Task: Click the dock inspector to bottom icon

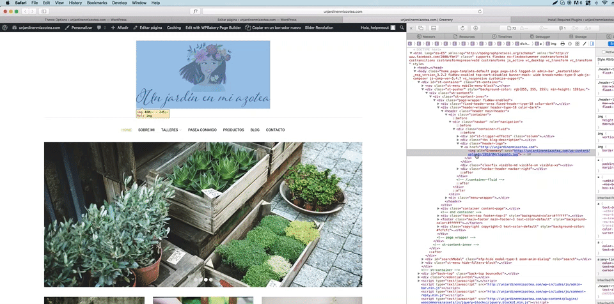Action: 434,28
